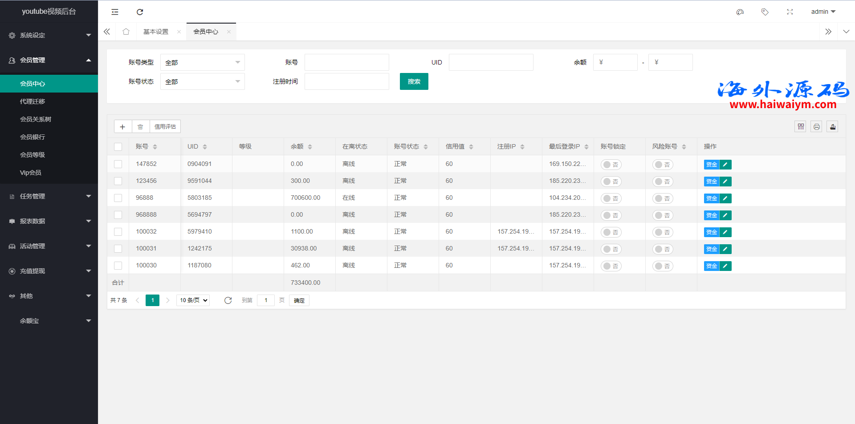Check the box for account 123456
This screenshot has width=855, height=424.
(x=118, y=181)
